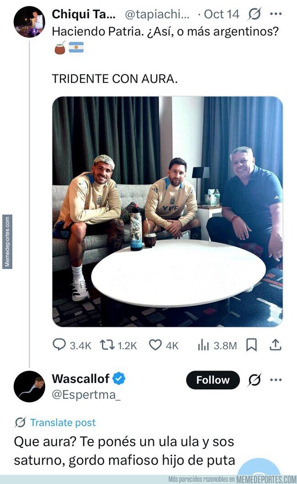Viewport: 297px width, 484px height.
Task: Follow the Wascallof account
Action: coord(213,380)
